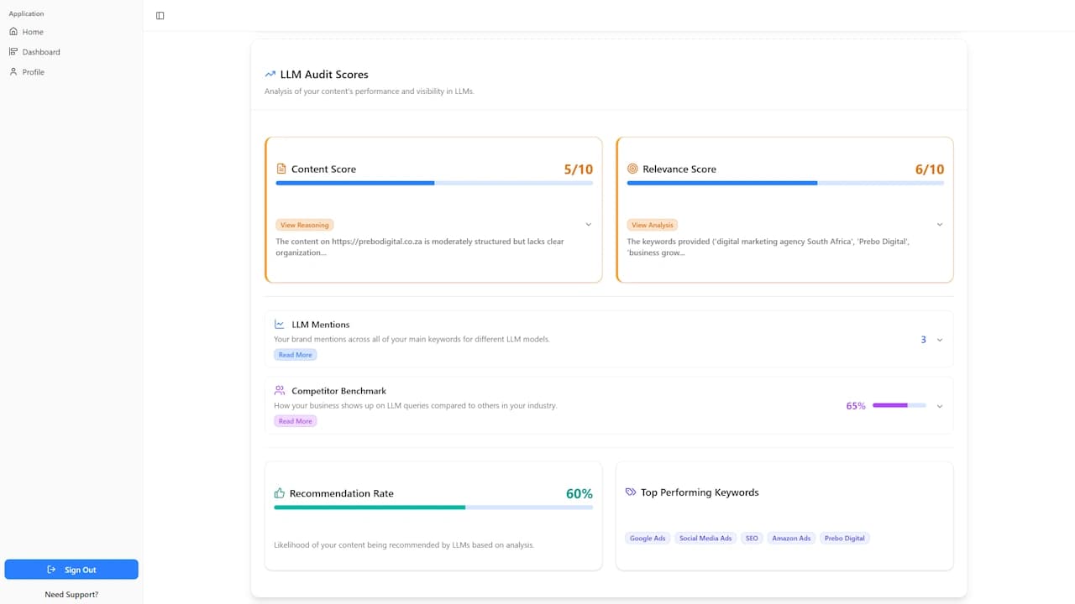Click the Home icon in sidebar
Viewport: 1075px width, 604px height.
coord(14,32)
